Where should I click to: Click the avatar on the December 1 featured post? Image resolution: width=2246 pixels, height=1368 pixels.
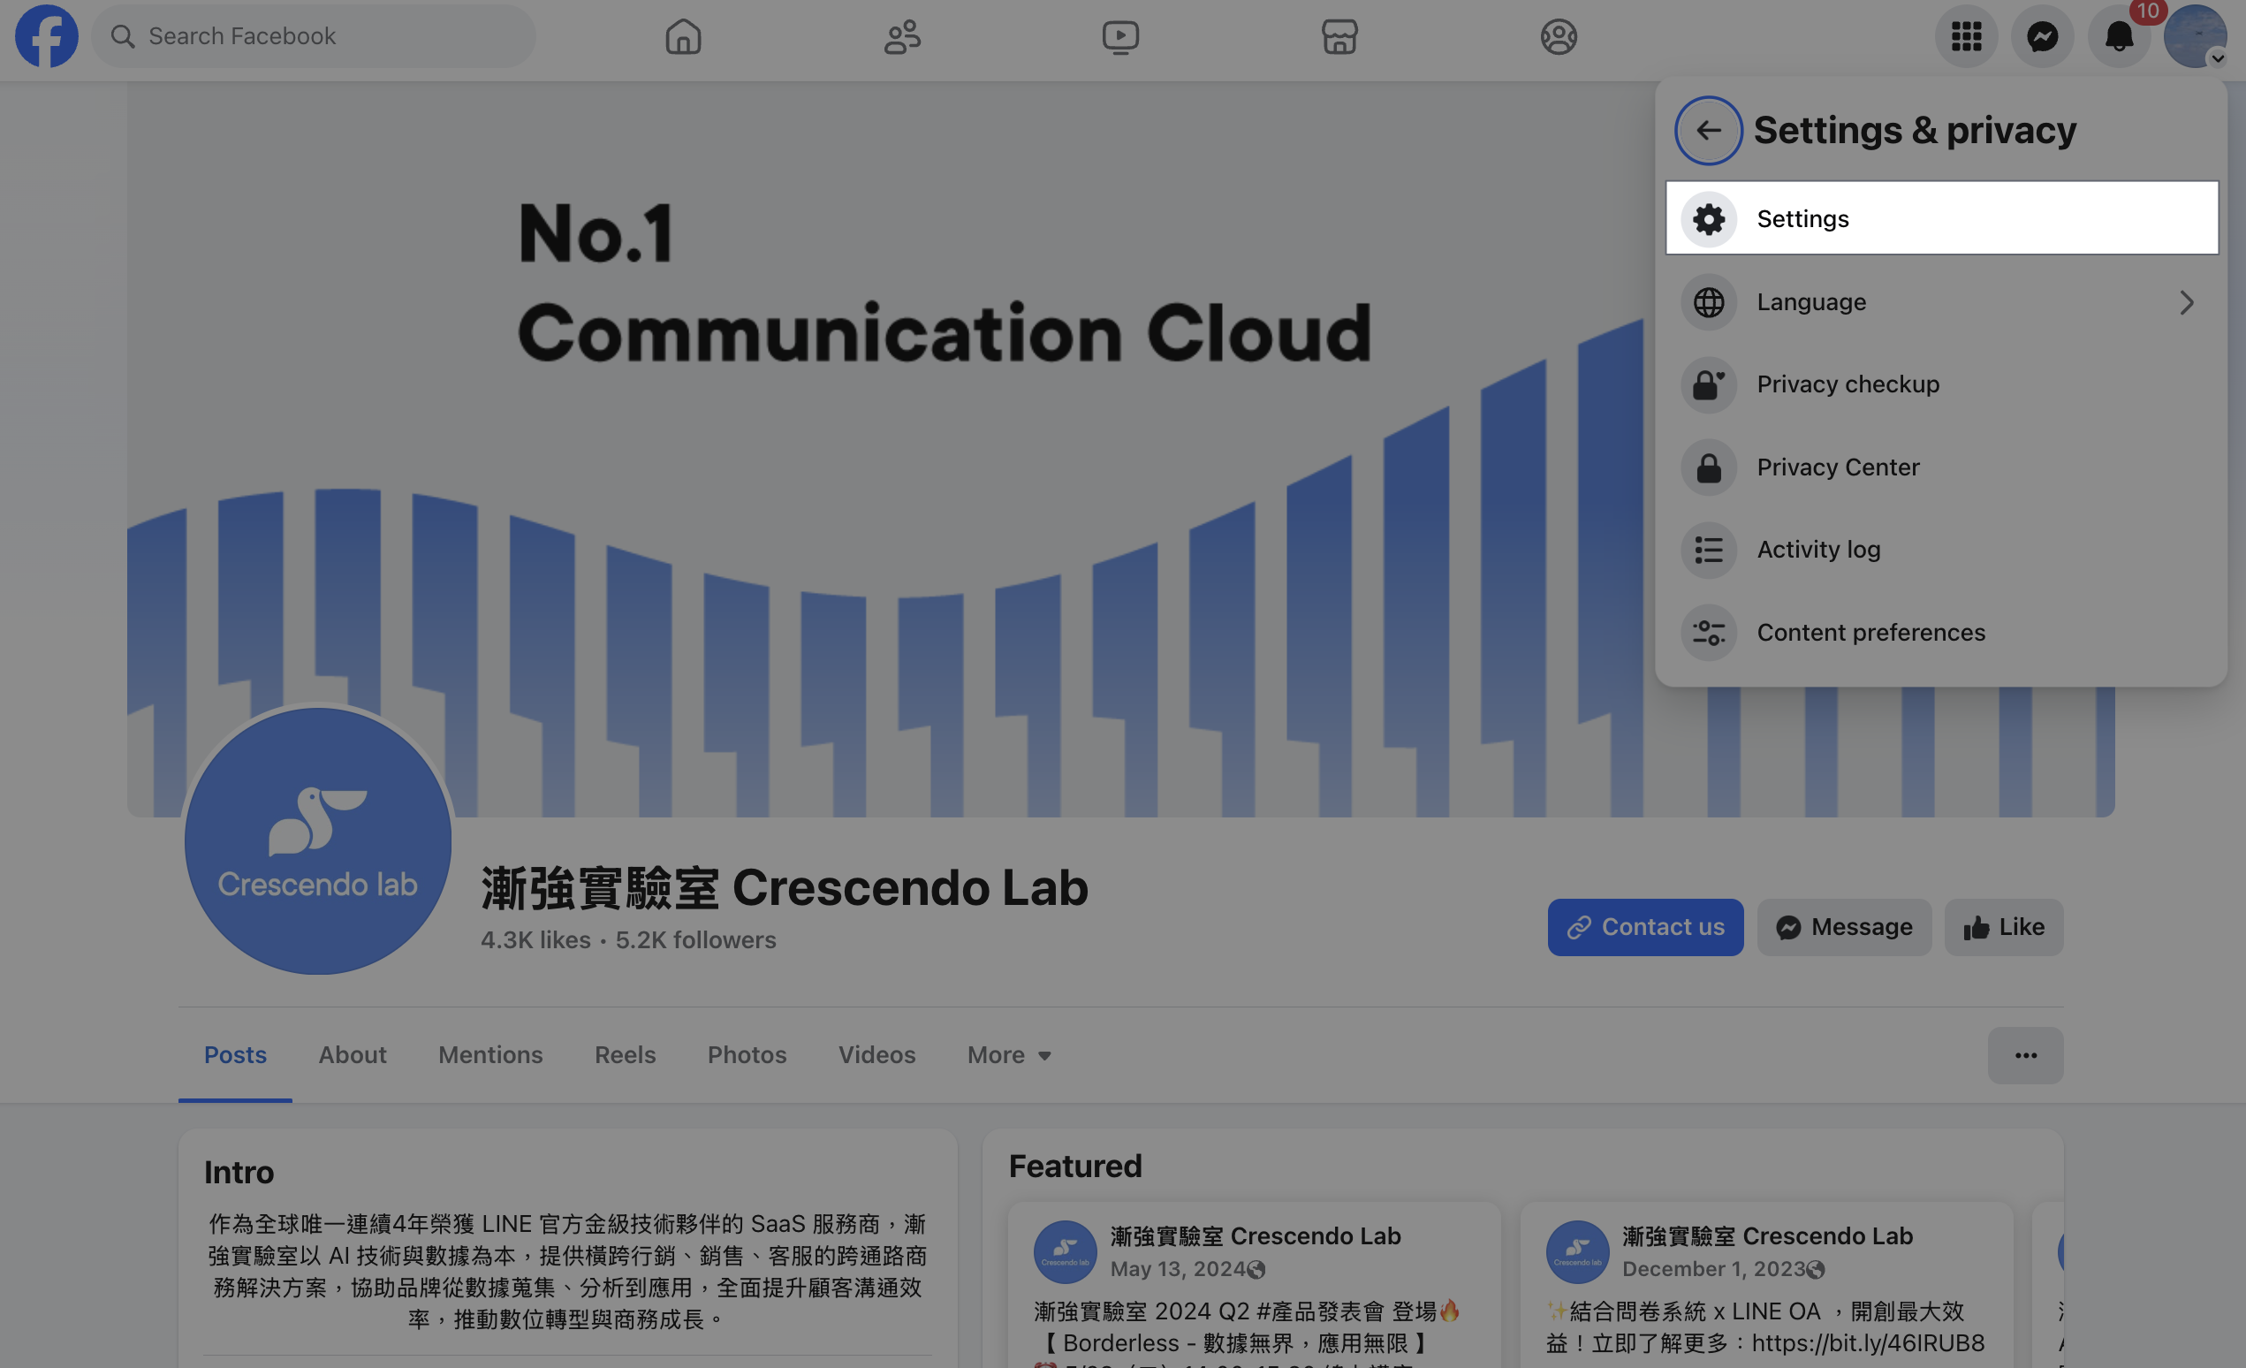[x=1577, y=1251]
